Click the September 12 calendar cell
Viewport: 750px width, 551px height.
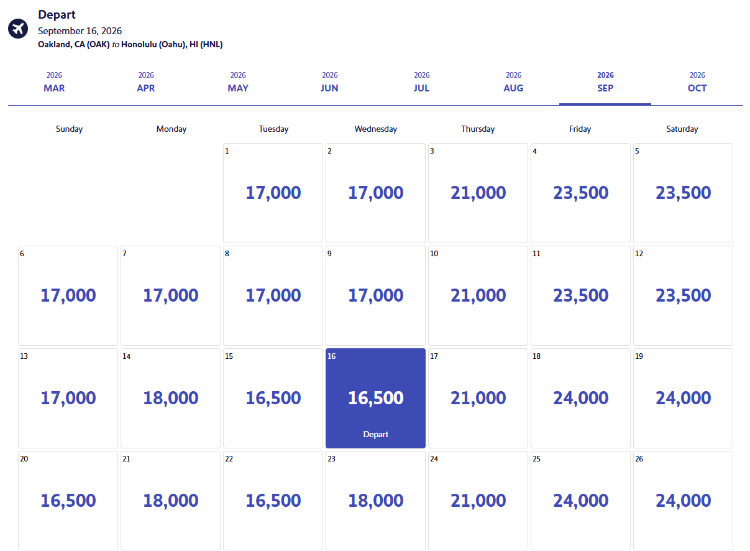pyautogui.click(x=682, y=295)
